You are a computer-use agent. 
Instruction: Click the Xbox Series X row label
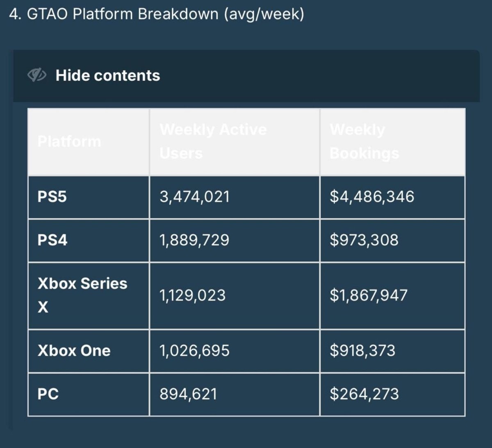pyautogui.click(x=82, y=294)
